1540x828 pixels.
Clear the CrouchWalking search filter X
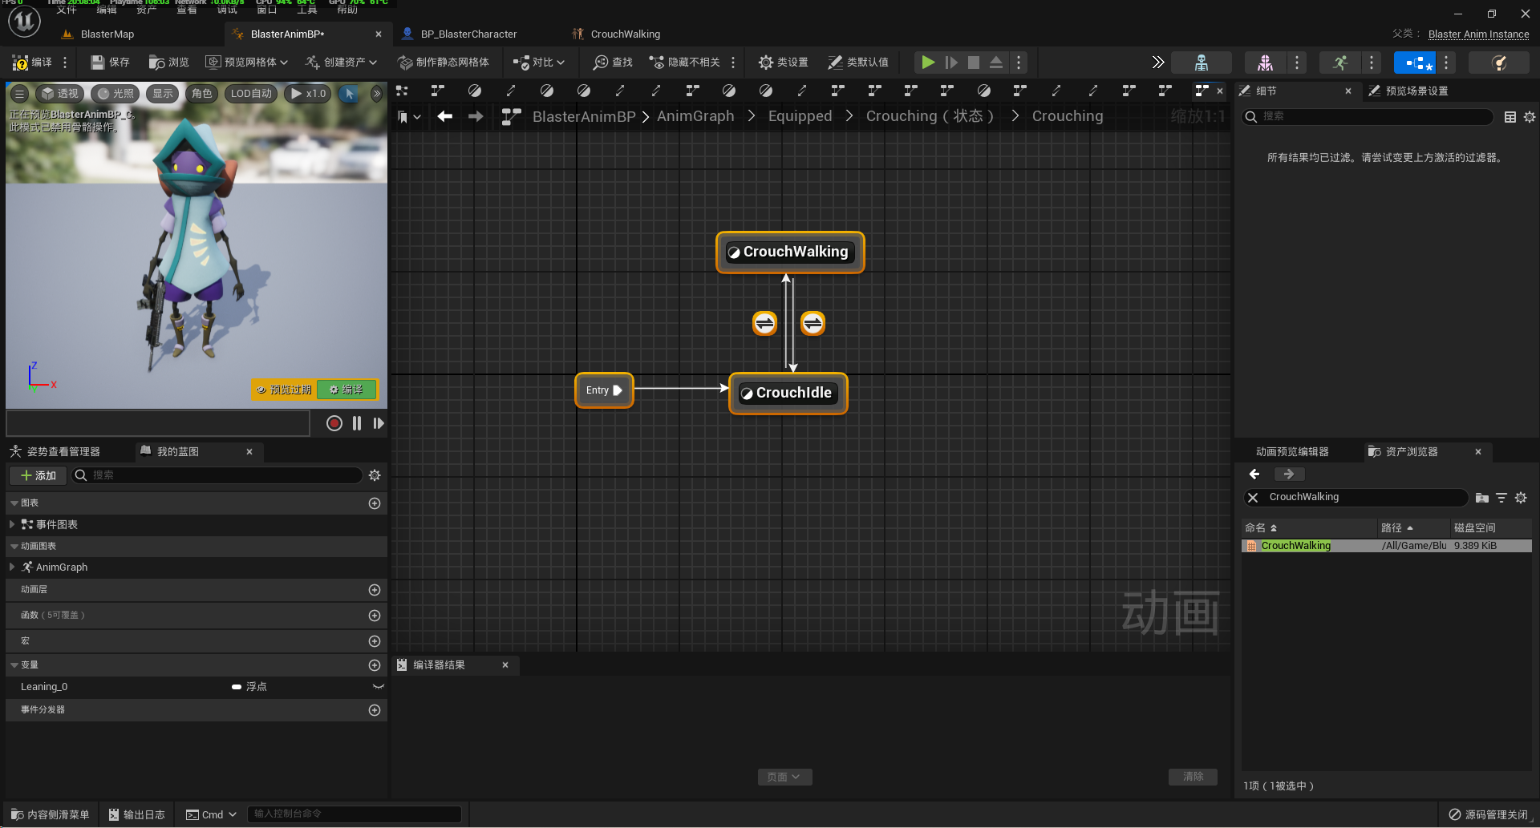click(1253, 498)
